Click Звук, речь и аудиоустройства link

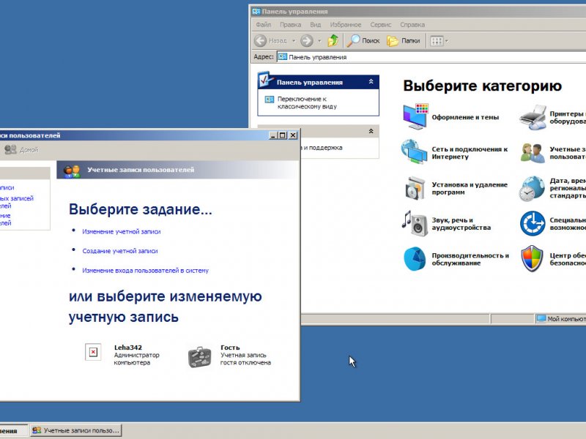[x=461, y=224]
